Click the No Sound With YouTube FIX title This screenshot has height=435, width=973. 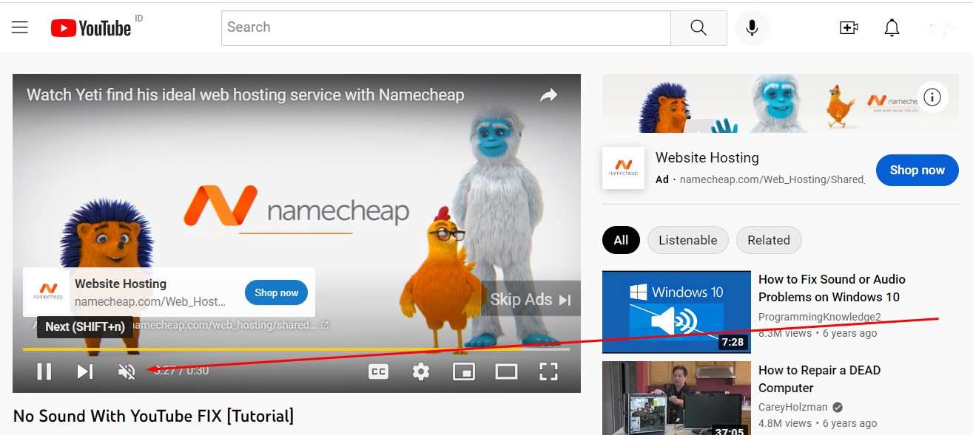coord(153,416)
